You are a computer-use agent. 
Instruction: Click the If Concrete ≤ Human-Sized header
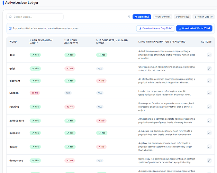click(x=112, y=42)
